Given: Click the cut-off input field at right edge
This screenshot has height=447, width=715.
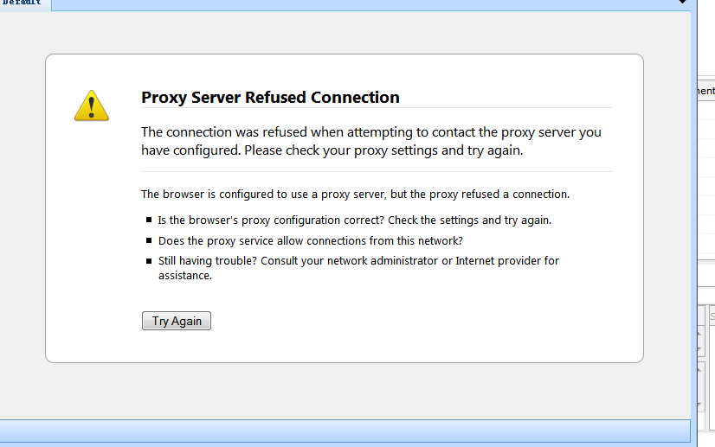Looking at the screenshot, I should [712, 317].
